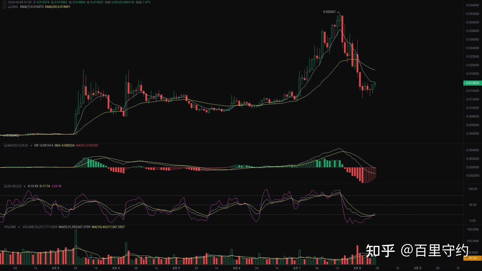Screen dimensions: 482x271
Task: Click the 150.00M volume axis label
Action: (x=472, y=229)
